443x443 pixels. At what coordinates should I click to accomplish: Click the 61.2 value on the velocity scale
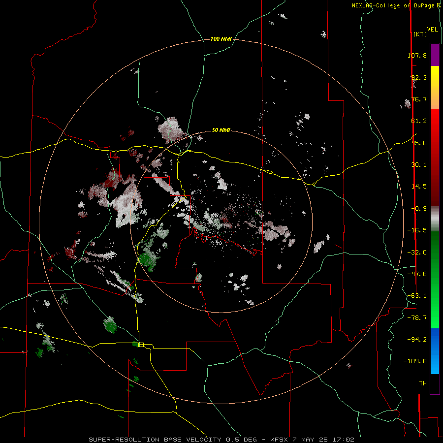point(419,121)
